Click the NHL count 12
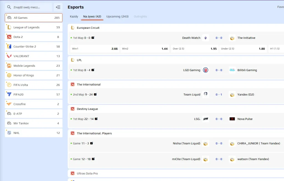This screenshot has height=181, width=284. point(58,133)
